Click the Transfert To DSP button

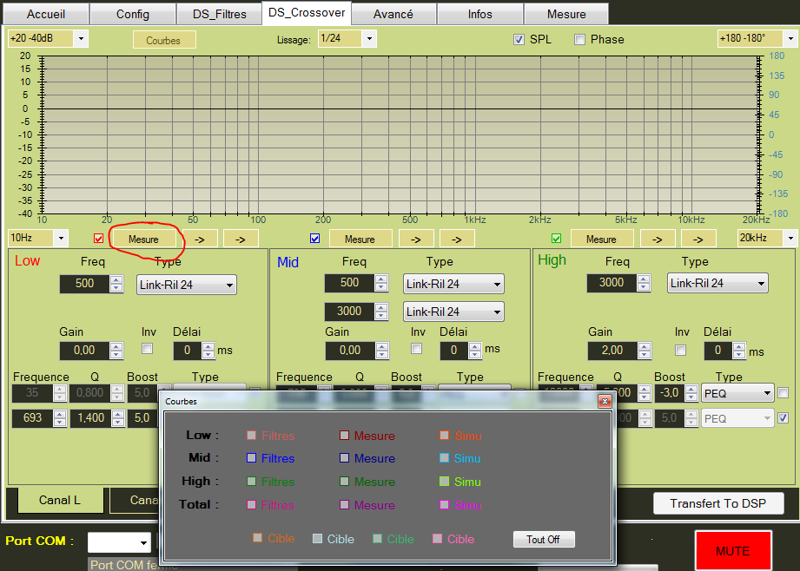(x=718, y=503)
